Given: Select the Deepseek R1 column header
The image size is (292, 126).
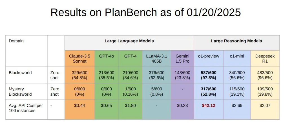Looking at the screenshot, I should (x=265, y=59).
